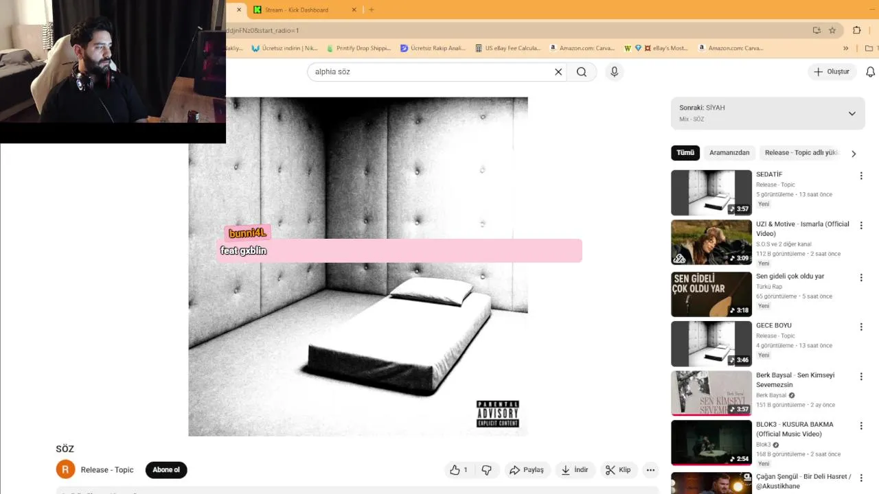Show more filter chips with arrow

[x=854, y=154]
